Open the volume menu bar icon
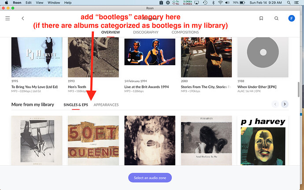The width and height of the screenshot is (304, 190). [x=227, y=3]
